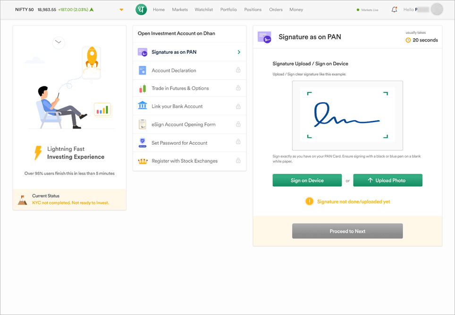Click the sample signature image

tap(347, 116)
